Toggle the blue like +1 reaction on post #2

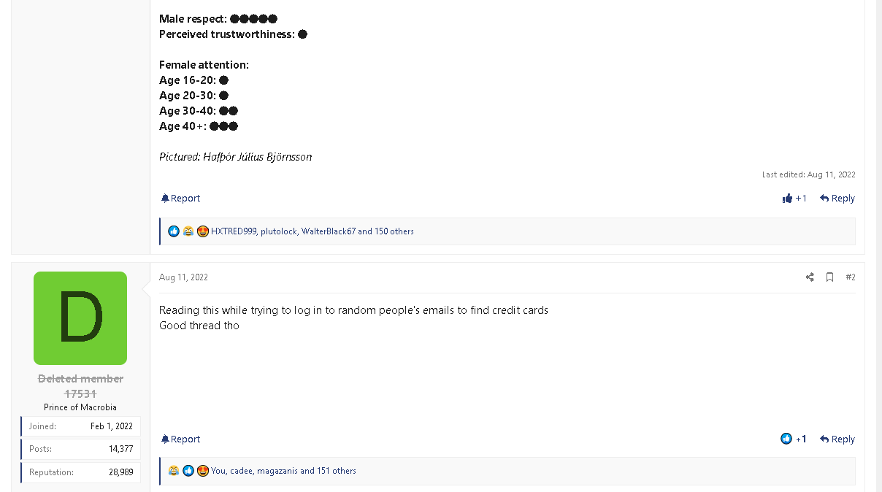[x=794, y=439]
